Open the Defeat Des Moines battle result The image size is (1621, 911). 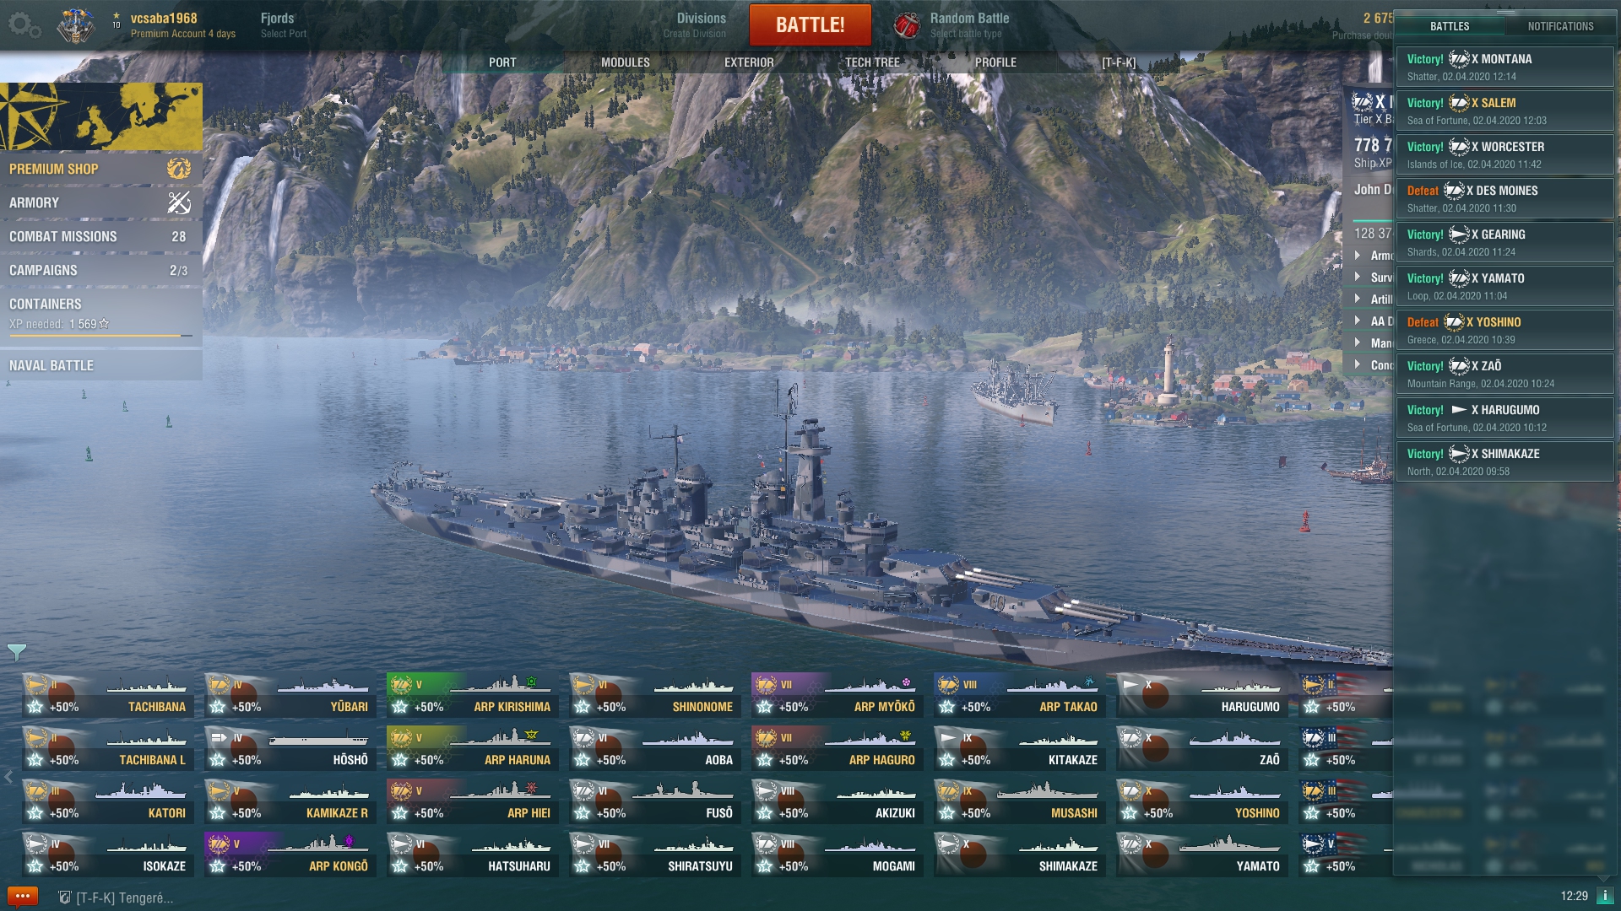[1504, 198]
